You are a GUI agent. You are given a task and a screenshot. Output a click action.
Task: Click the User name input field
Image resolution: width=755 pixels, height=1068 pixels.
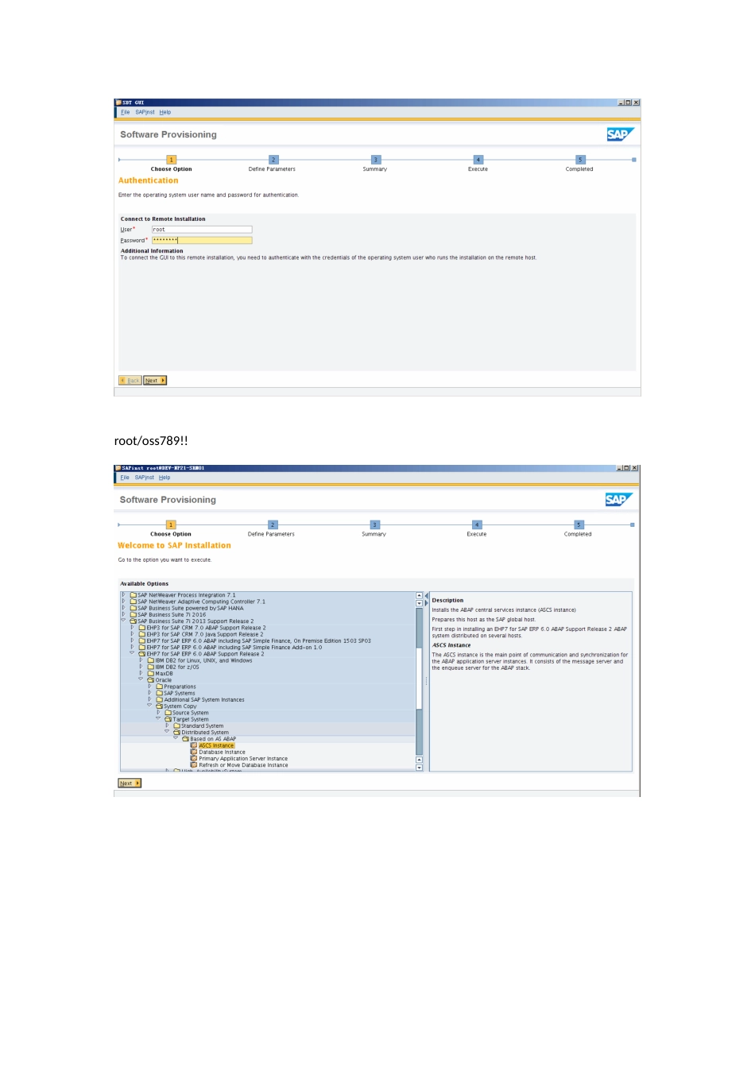pyautogui.click(x=202, y=230)
